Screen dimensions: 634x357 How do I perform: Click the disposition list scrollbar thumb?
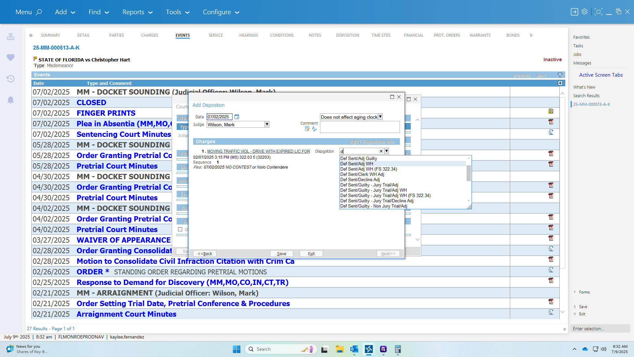(469, 173)
